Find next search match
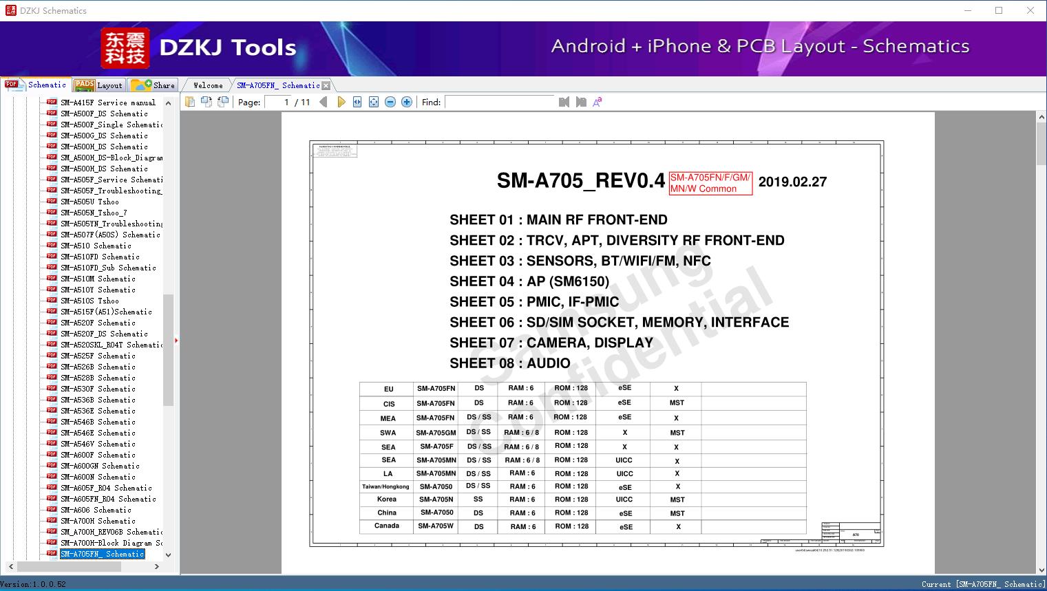This screenshot has width=1047, height=591. tap(581, 102)
